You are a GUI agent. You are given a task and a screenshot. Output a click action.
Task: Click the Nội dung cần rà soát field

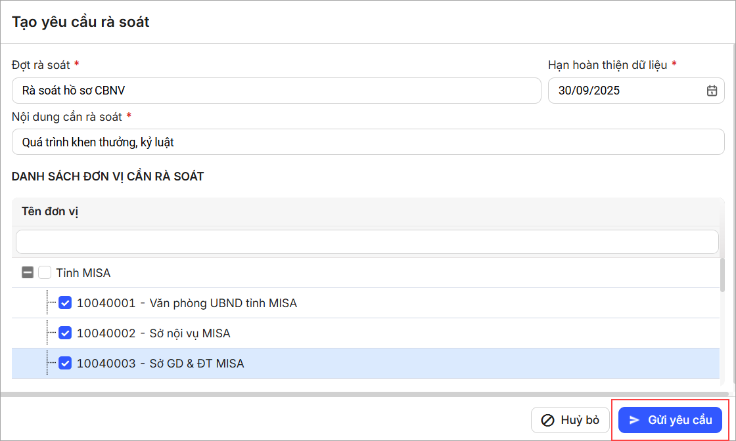[368, 142]
